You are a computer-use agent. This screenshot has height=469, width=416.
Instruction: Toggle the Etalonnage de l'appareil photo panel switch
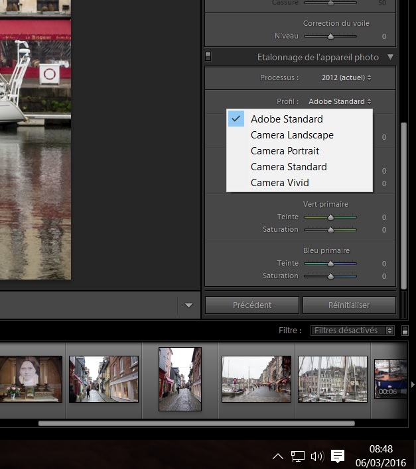(x=208, y=56)
